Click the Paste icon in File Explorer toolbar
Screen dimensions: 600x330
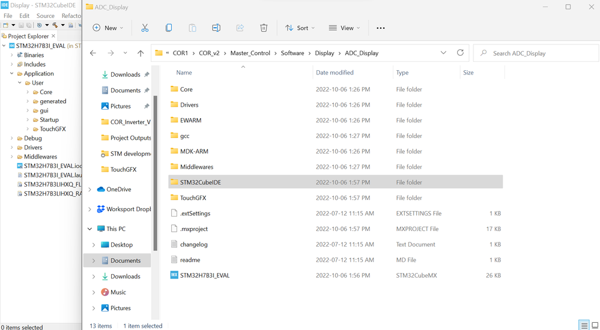click(192, 28)
